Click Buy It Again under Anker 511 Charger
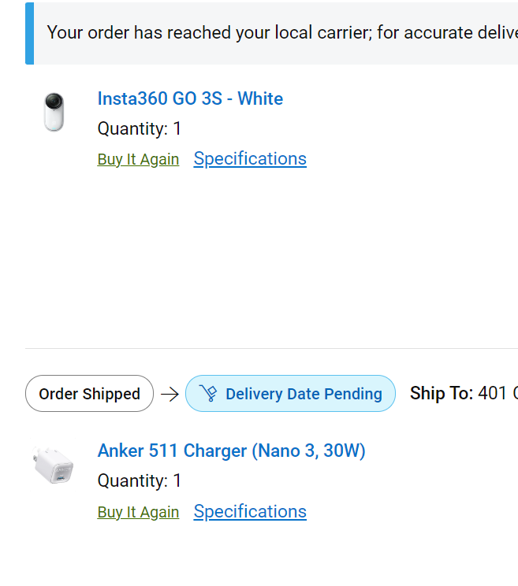518x586 pixels. click(x=138, y=512)
